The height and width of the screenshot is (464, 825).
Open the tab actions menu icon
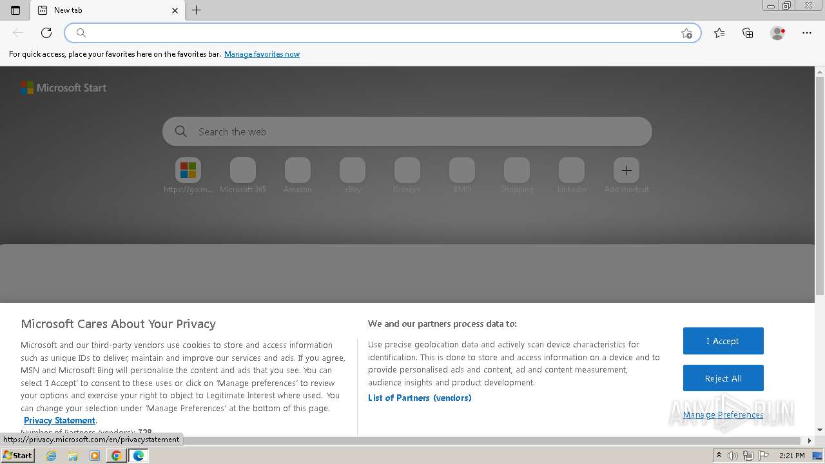(15, 10)
